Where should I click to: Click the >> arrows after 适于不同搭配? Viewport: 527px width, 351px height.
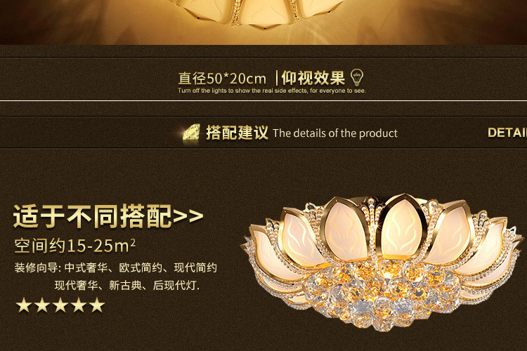click(x=188, y=216)
